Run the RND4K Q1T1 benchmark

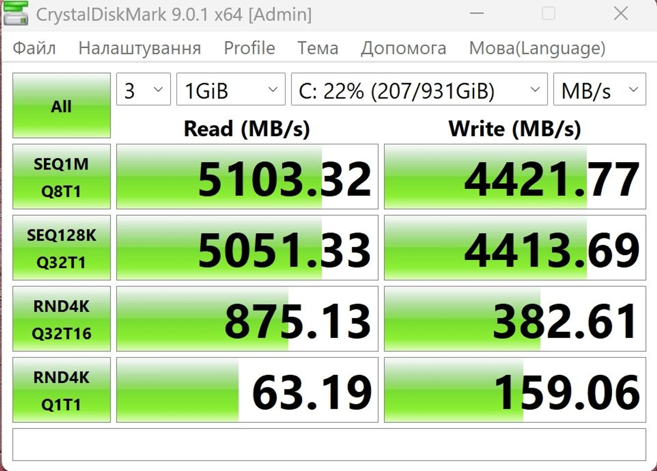coord(62,390)
